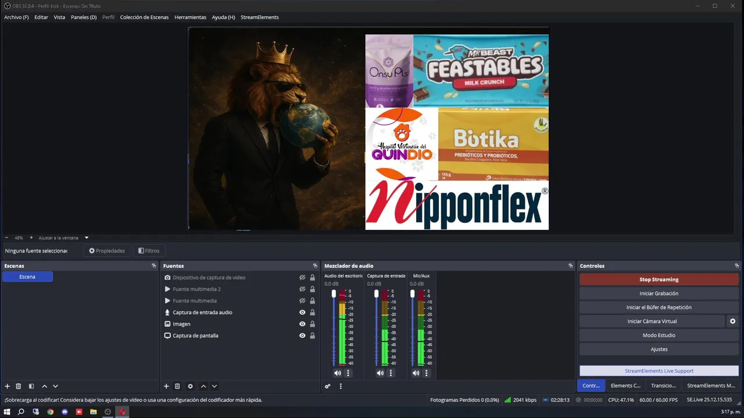Screen dimensions: 744x418
Task: Undock the Fuentes panel
Action: coord(315,266)
